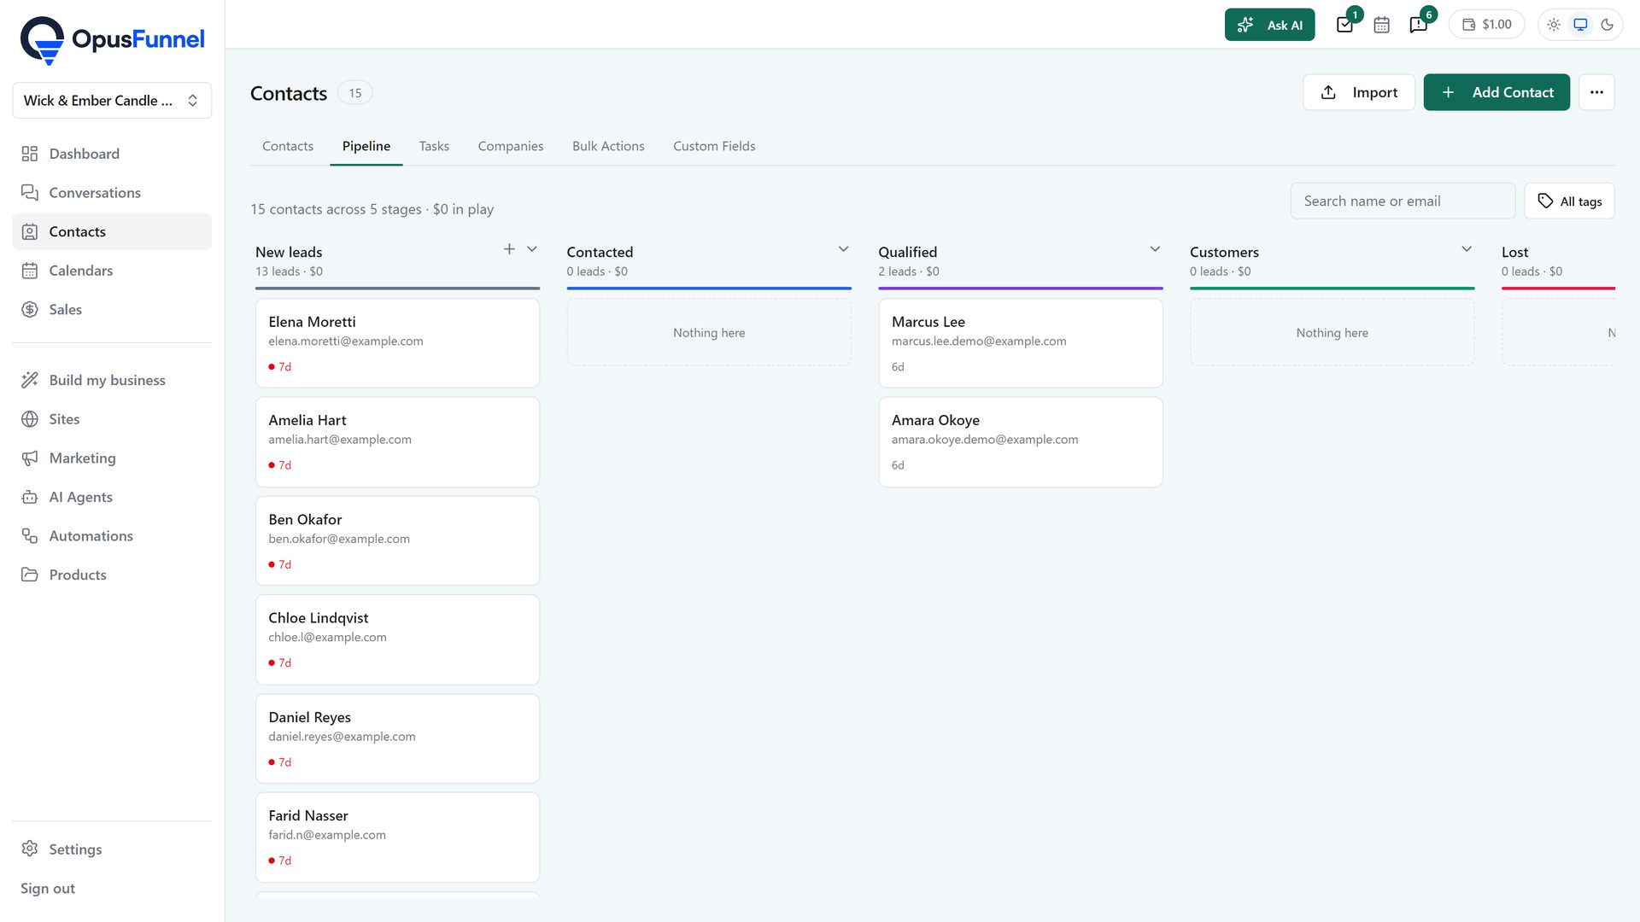Open the three-dot more options menu
1640x922 pixels.
point(1596,92)
